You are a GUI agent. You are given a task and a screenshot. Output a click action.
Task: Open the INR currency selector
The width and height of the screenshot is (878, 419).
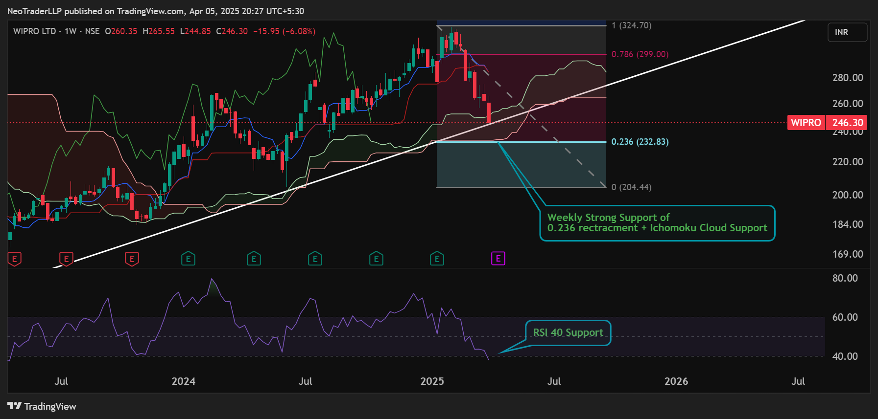pyautogui.click(x=847, y=32)
